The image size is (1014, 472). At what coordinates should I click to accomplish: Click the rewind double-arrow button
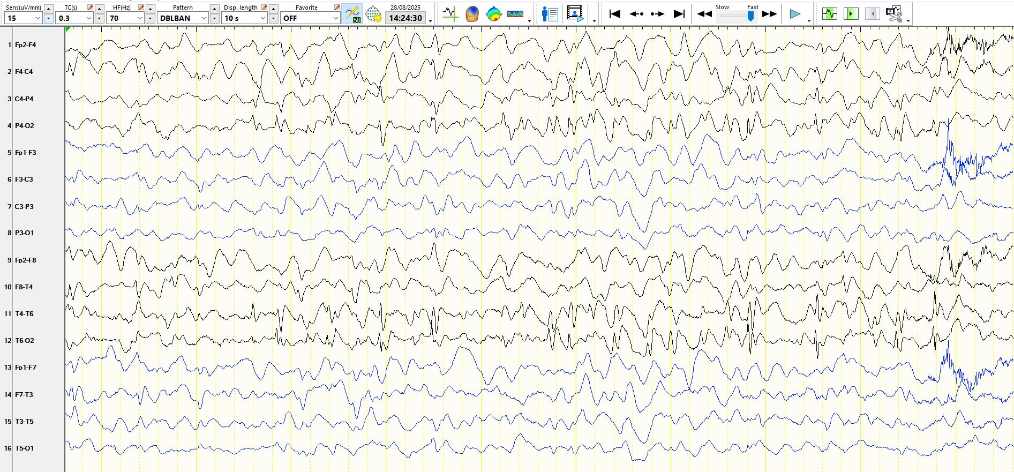[x=704, y=14]
